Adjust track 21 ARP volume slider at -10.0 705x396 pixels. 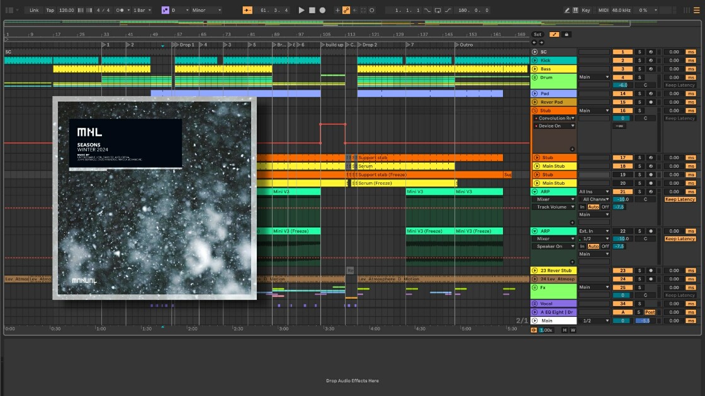coord(623,199)
